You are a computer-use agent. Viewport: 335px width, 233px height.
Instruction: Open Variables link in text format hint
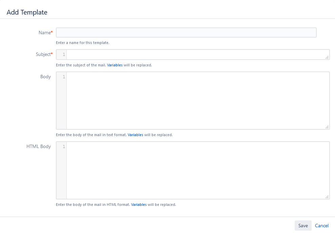point(135,135)
